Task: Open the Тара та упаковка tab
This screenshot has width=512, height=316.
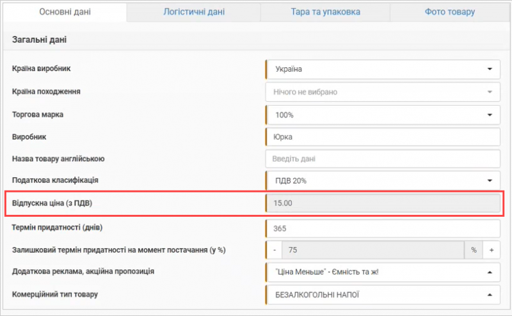Action: 324,12
